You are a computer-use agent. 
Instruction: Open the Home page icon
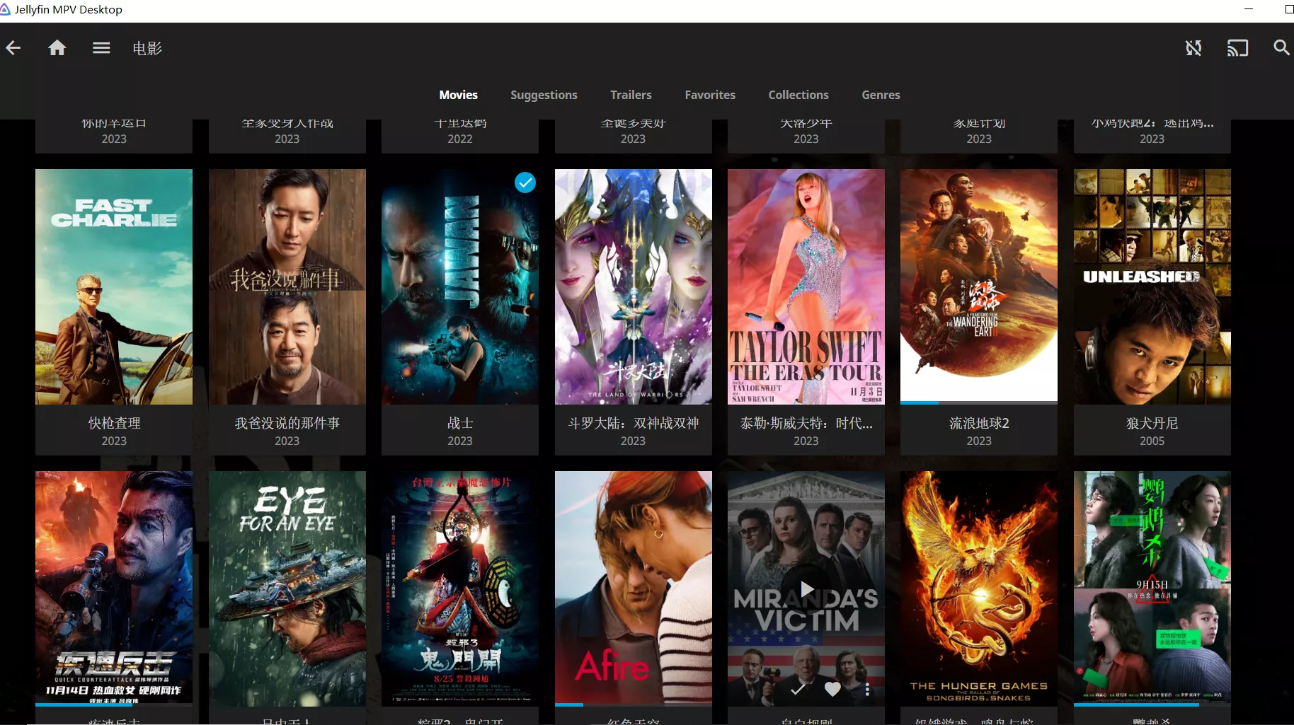[57, 48]
